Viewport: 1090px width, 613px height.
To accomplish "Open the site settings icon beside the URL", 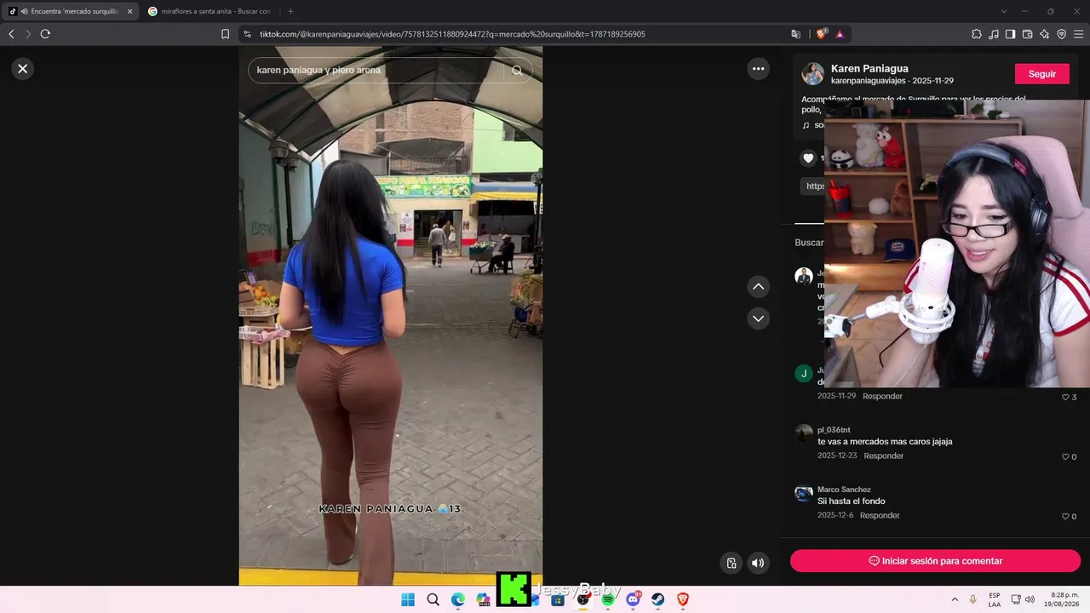I will coord(247,34).
